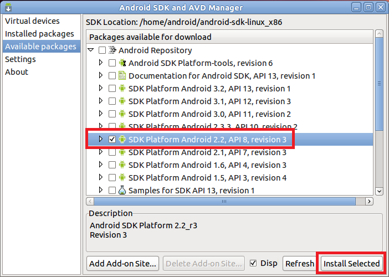Click the Android 3.2 platform robot icon

pyautogui.click(x=122, y=88)
